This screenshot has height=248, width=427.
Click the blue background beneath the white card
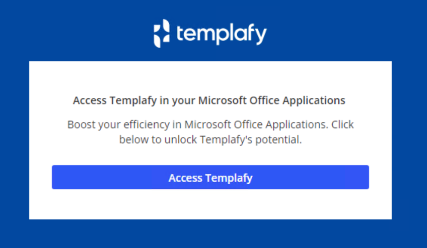(x=210, y=234)
